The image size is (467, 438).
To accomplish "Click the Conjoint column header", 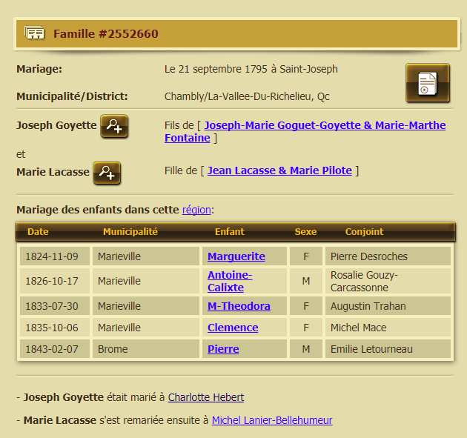I will click(364, 232).
